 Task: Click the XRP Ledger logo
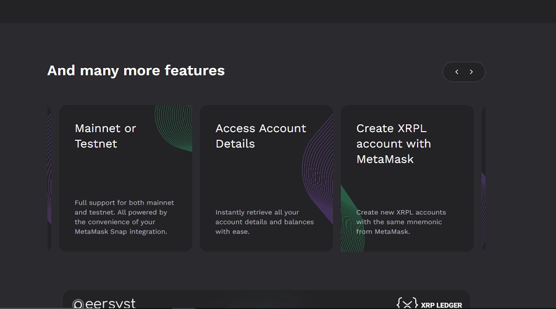[429, 303]
